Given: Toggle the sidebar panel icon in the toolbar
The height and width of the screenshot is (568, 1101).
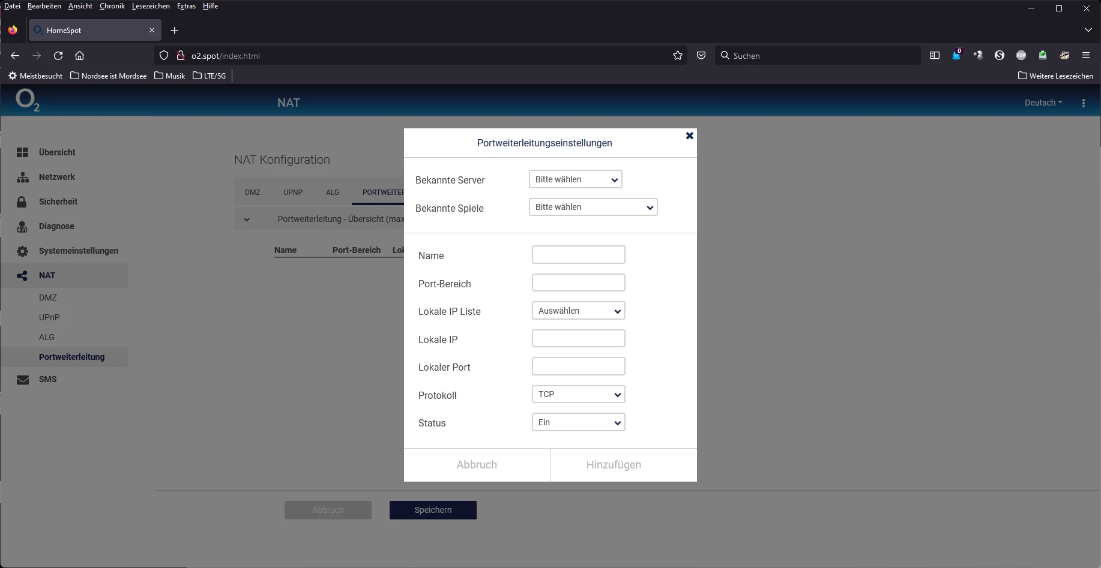Looking at the screenshot, I should [935, 56].
